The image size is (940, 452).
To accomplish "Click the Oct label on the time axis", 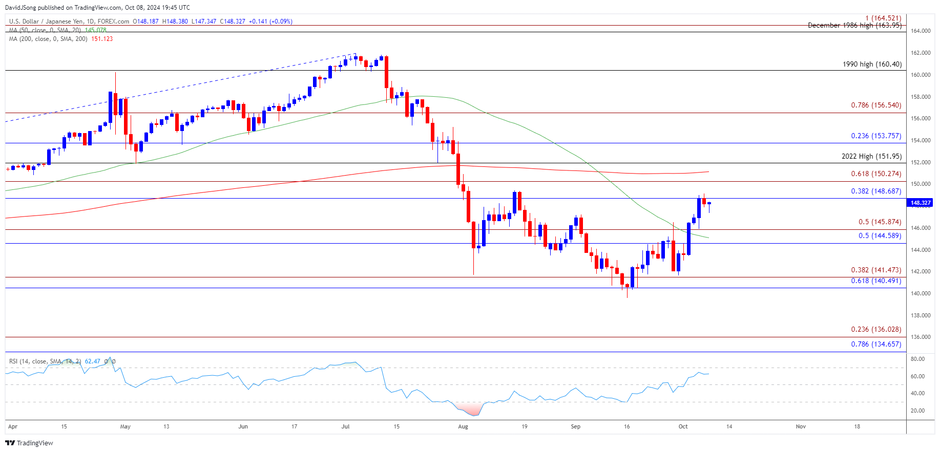I will coord(683,426).
